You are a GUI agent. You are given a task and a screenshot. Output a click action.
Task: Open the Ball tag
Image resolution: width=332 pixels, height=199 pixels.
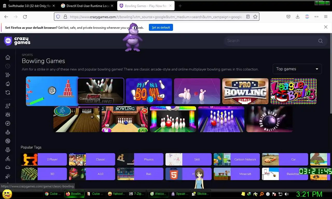140,174
